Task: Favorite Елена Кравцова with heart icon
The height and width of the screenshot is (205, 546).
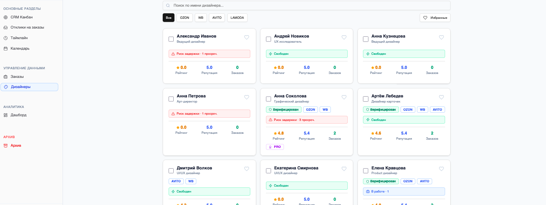Action: pyautogui.click(x=442, y=169)
